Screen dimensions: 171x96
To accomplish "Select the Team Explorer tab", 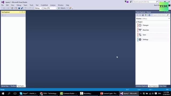I will [x=153, y=86].
